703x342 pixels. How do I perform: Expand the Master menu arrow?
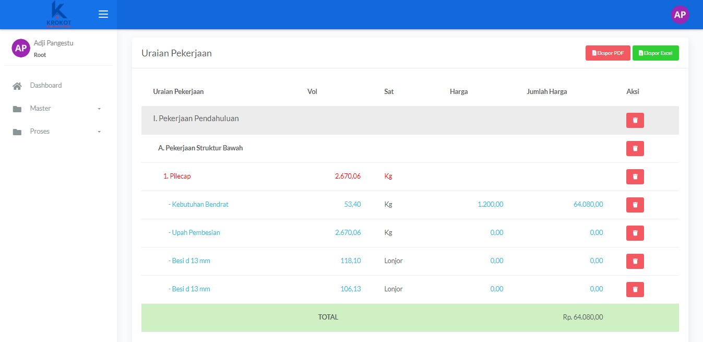tap(99, 109)
